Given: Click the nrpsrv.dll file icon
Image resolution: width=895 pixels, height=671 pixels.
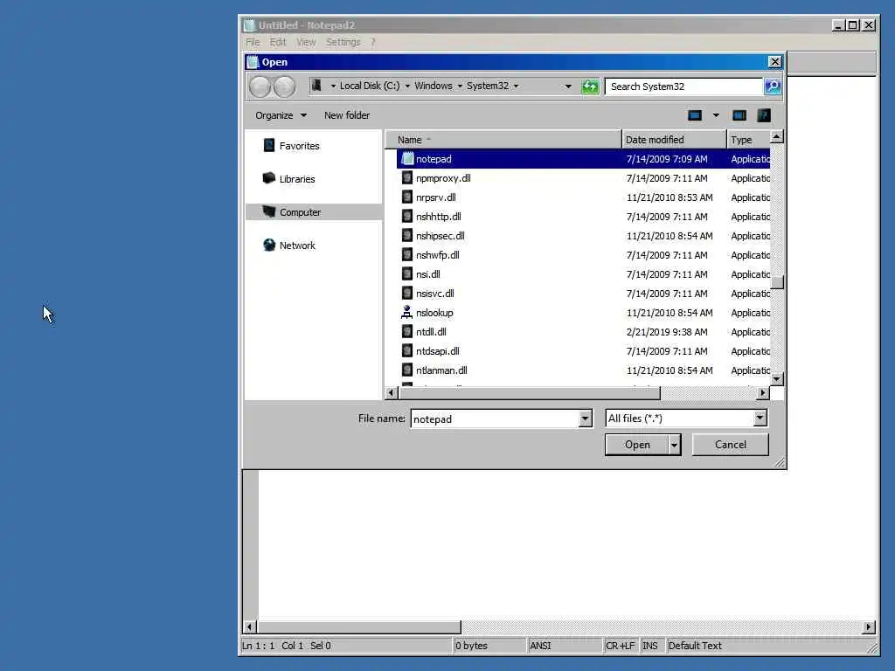Looking at the screenshot, I should 407,197.
